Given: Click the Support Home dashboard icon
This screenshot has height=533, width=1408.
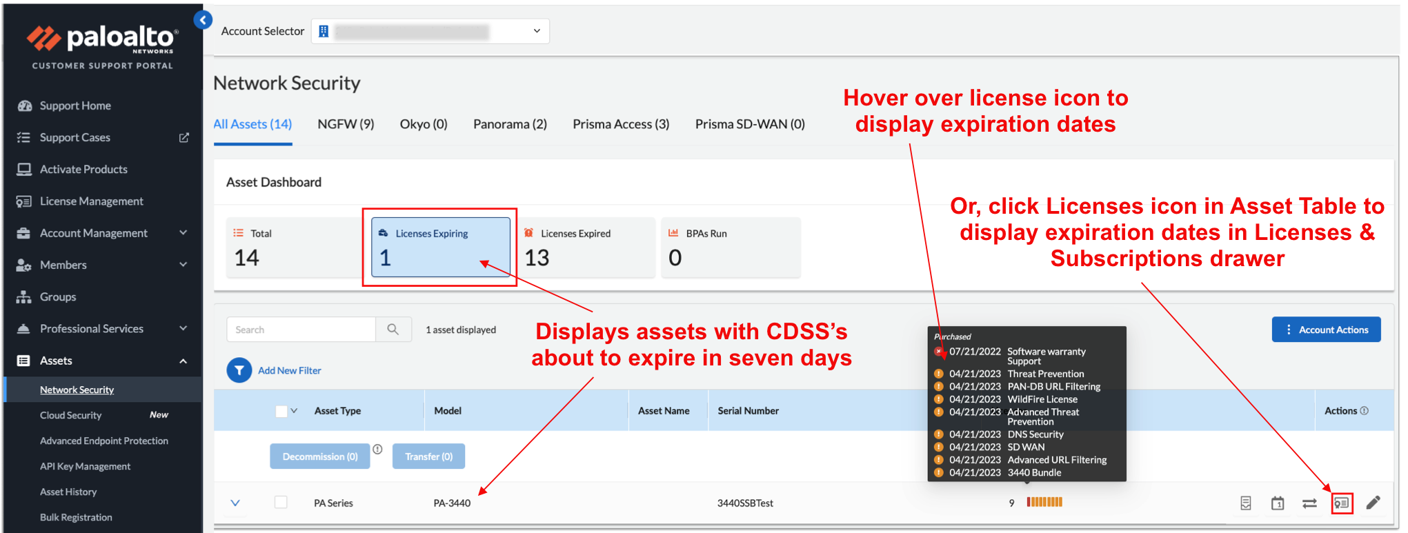Looking at the screenshot, I should pyautogui.click(x=25, y=105).
